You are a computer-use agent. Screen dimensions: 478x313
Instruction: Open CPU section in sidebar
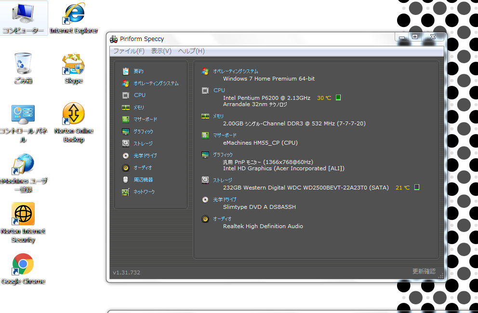pos(140,95)
